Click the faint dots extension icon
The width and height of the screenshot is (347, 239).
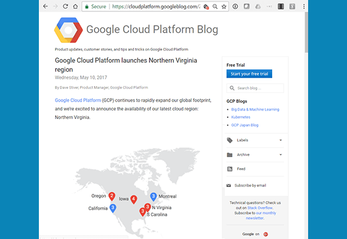[x=269, y=7]
